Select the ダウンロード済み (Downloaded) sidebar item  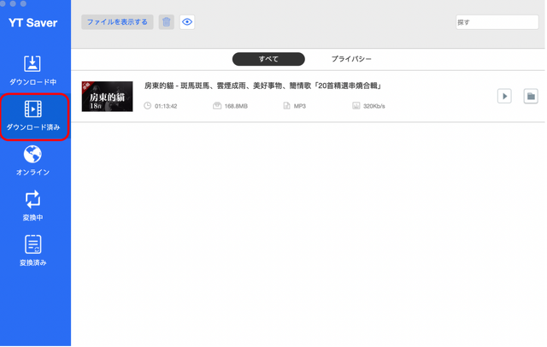(33, 115)
